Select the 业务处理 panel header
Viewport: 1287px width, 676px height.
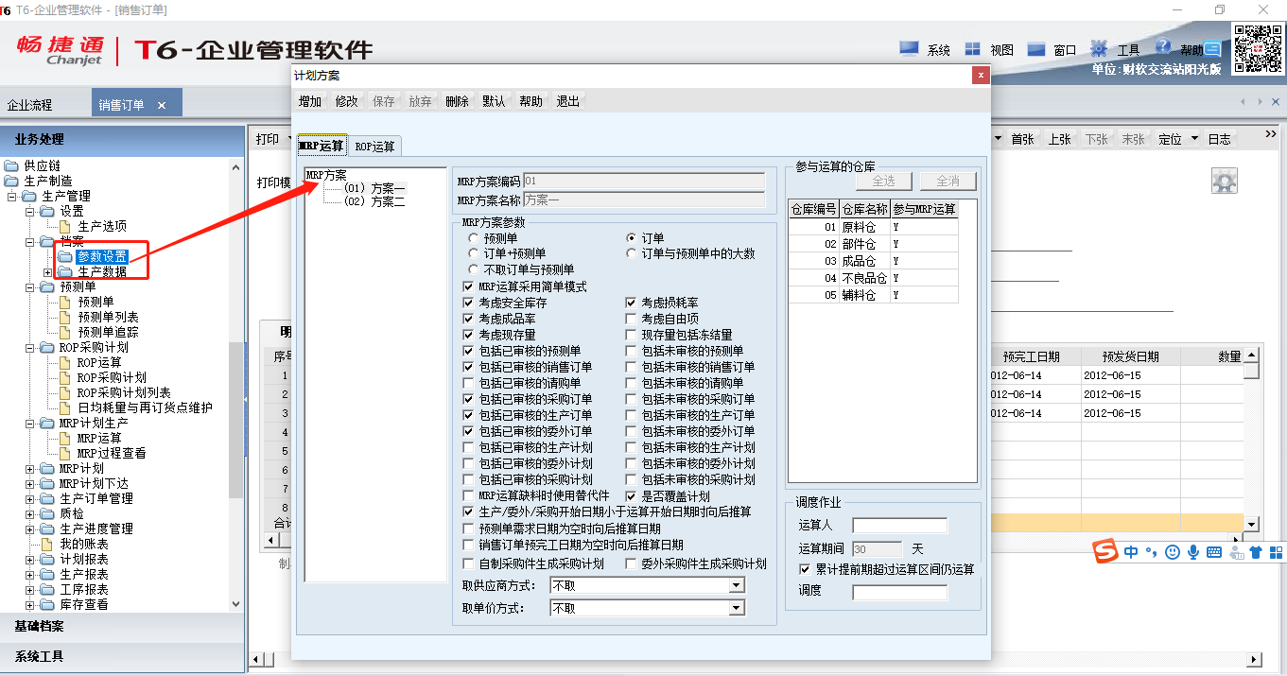122,140
